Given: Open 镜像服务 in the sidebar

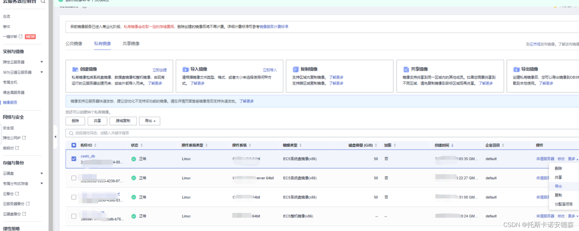Looking at the screenshot, I should [10, 102].
